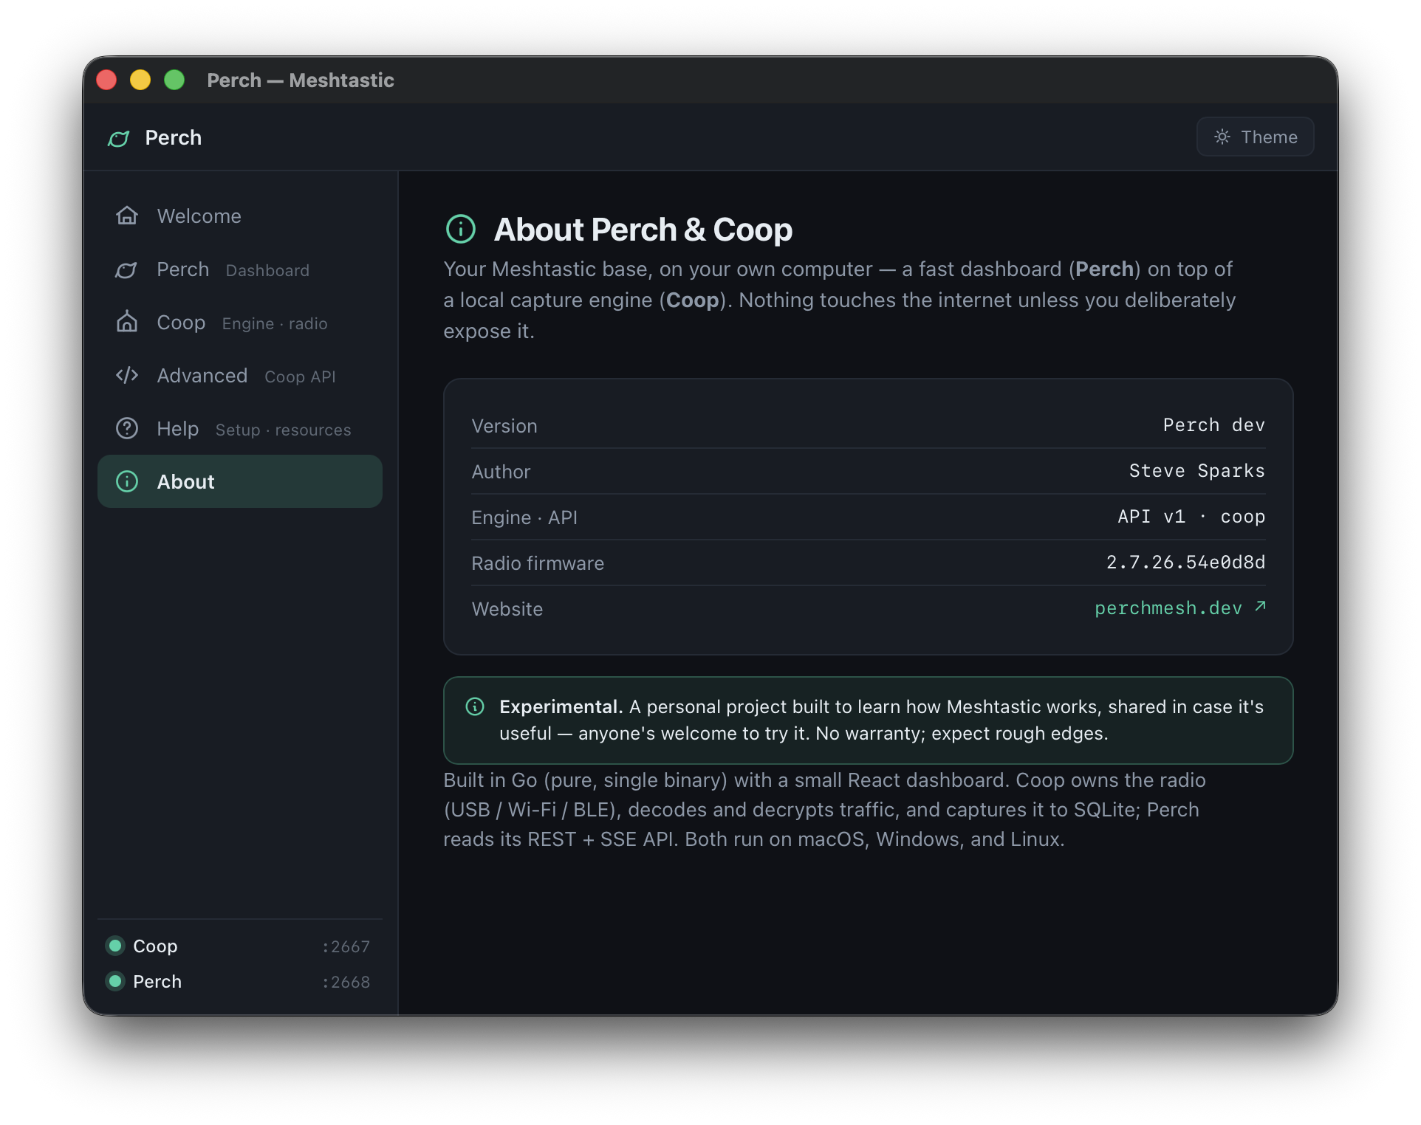Click the bold 'Experimental.' text
The width and height of the screenshot is (1421, 1125).
coord(561,706)
